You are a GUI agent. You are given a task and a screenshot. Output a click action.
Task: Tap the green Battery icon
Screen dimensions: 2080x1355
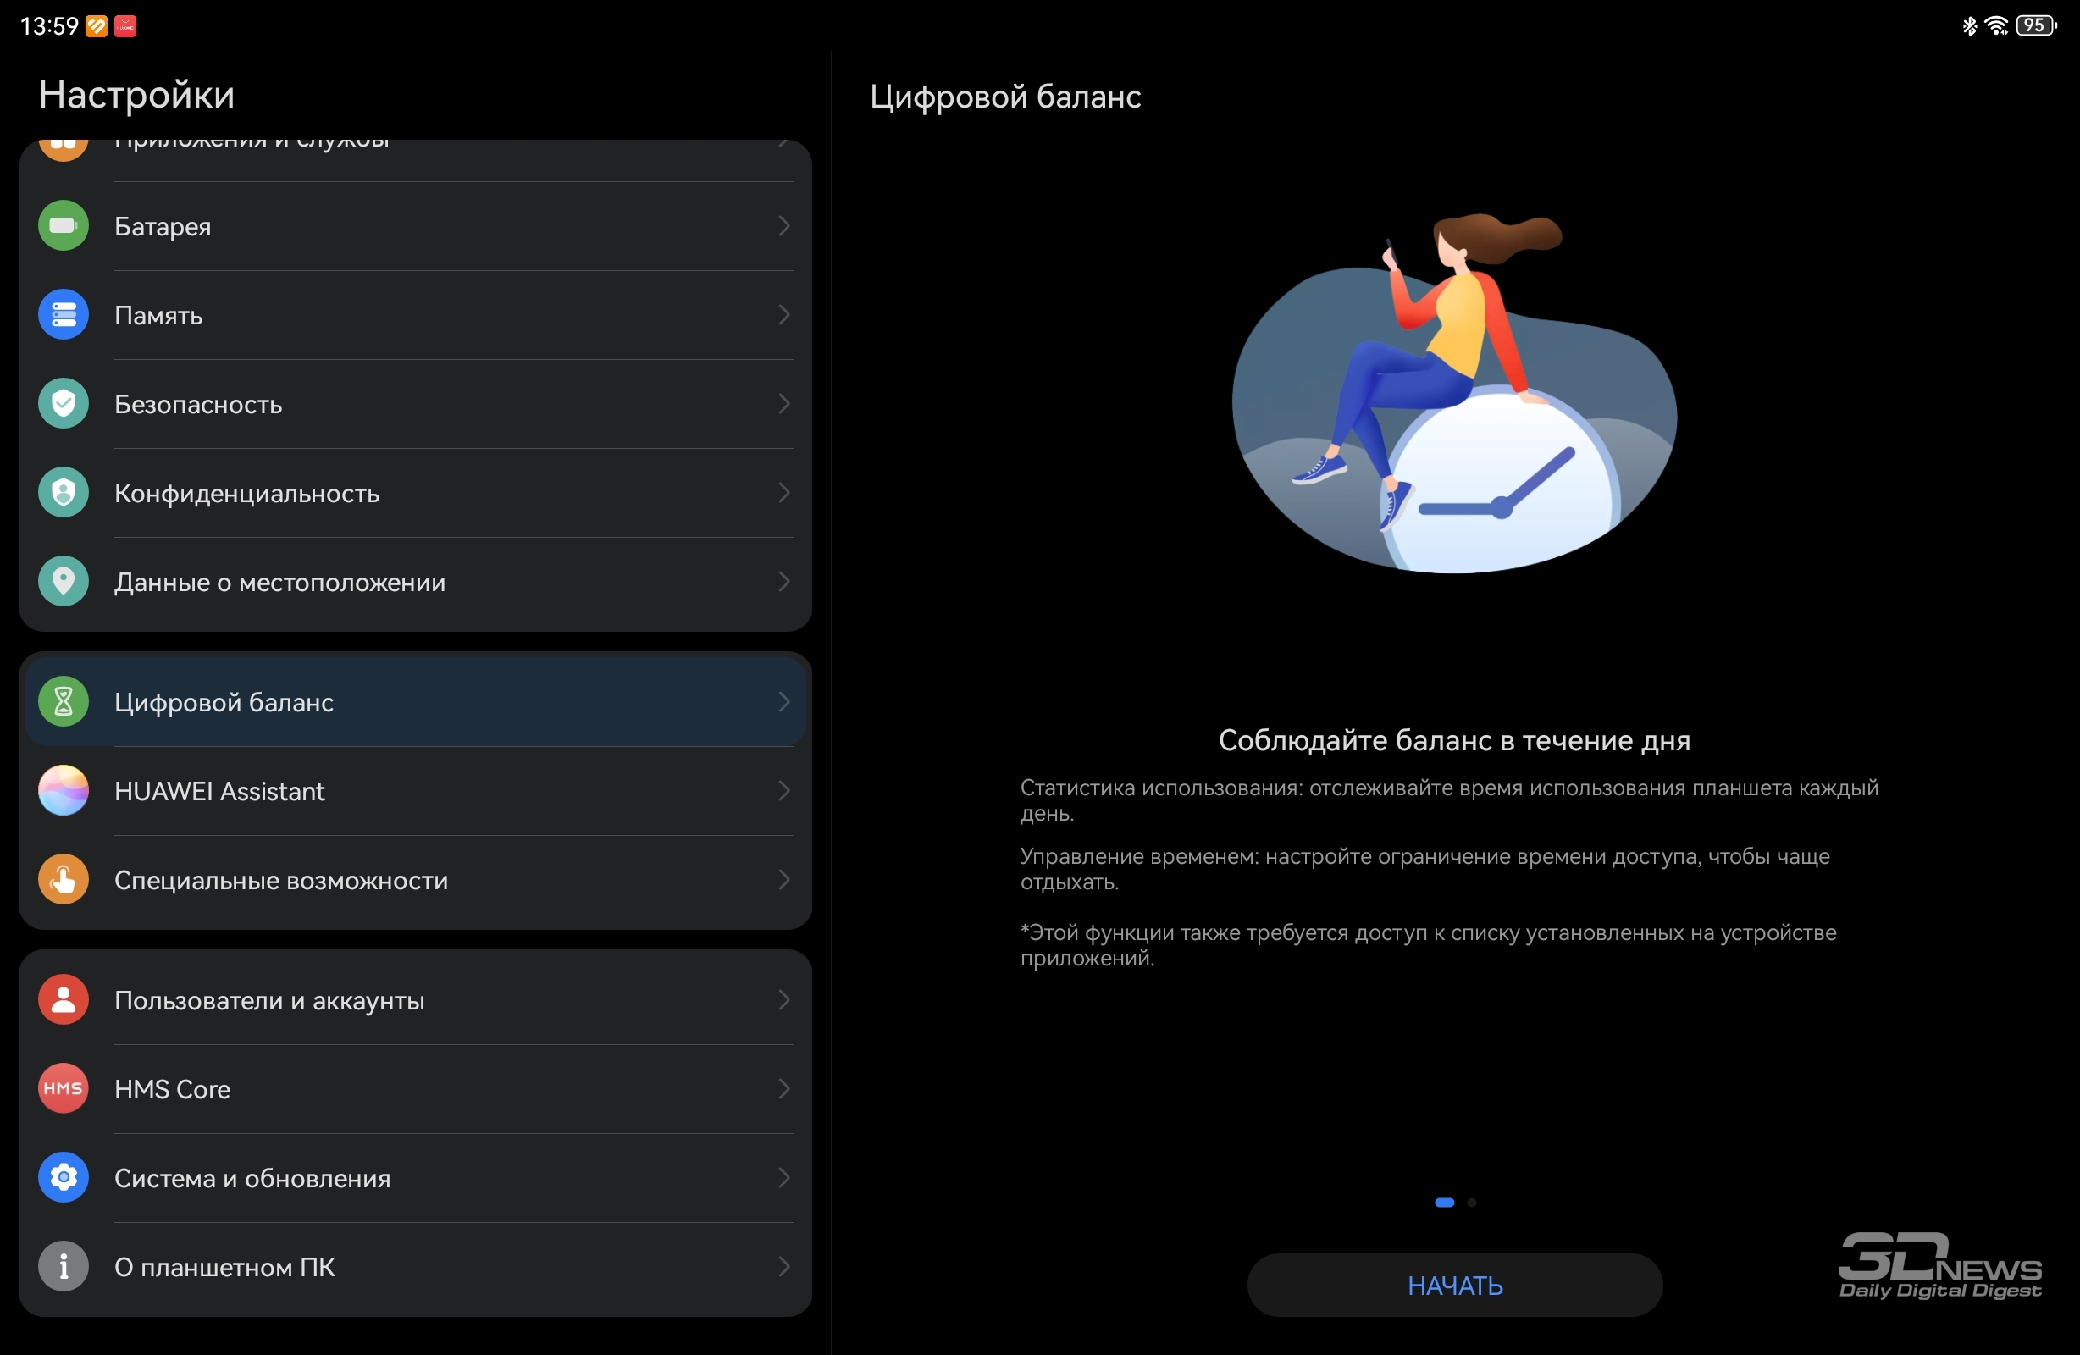[63, 225]
